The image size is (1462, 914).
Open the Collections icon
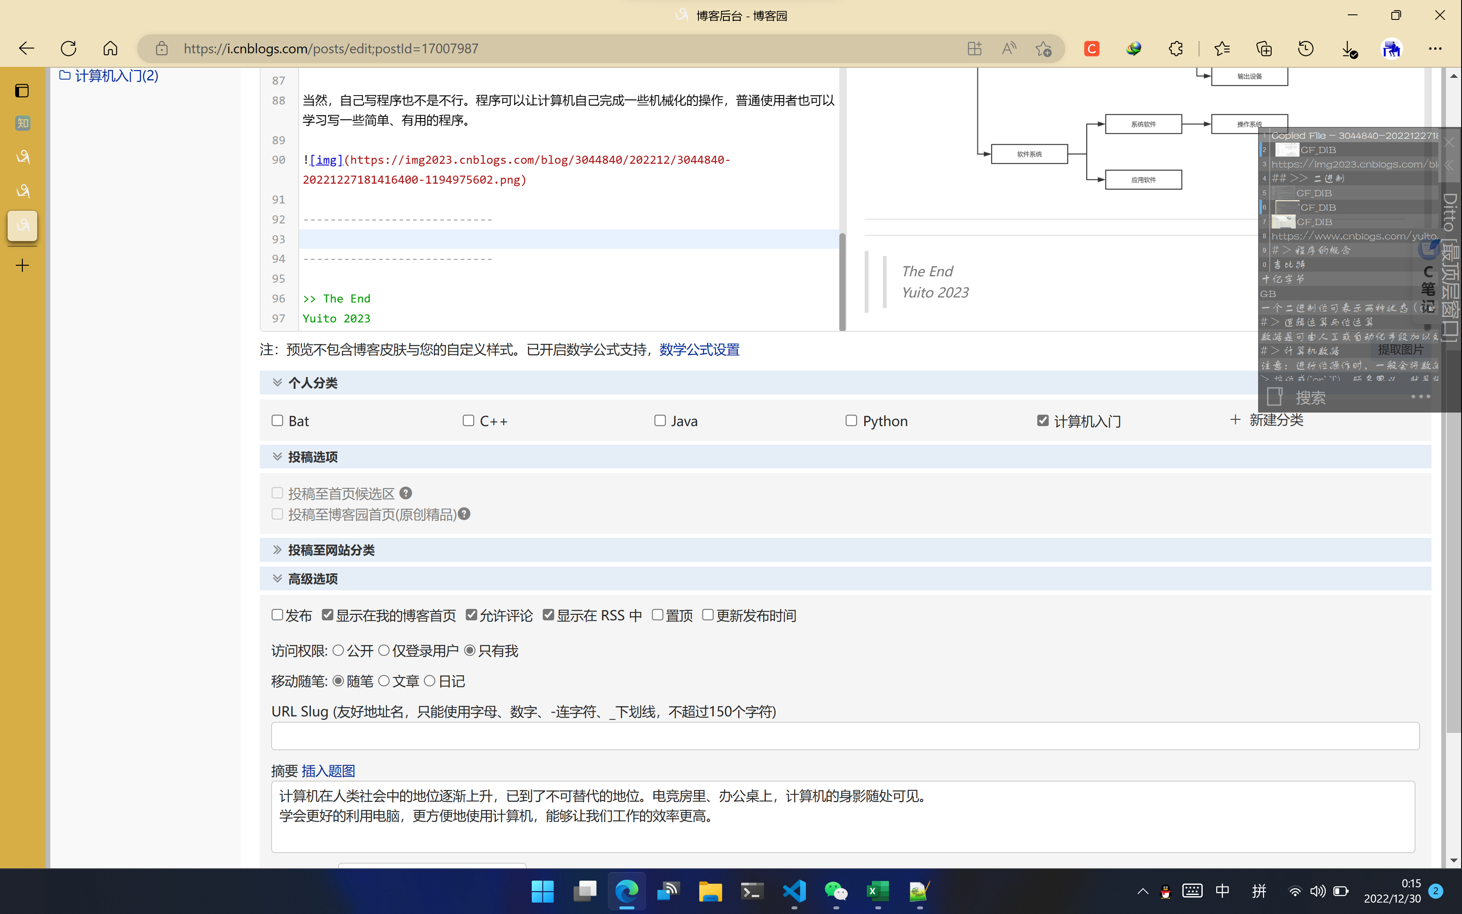pyautogui.click(x=1264, y=48)
